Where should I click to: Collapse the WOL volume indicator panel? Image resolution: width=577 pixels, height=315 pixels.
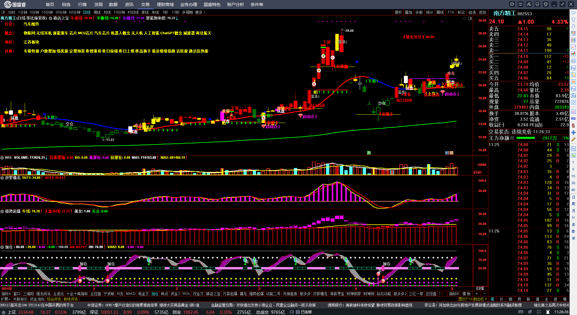(x=2, y=157)
